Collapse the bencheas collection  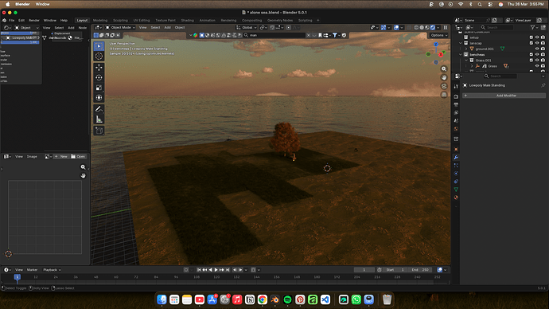tap(461, 55)
